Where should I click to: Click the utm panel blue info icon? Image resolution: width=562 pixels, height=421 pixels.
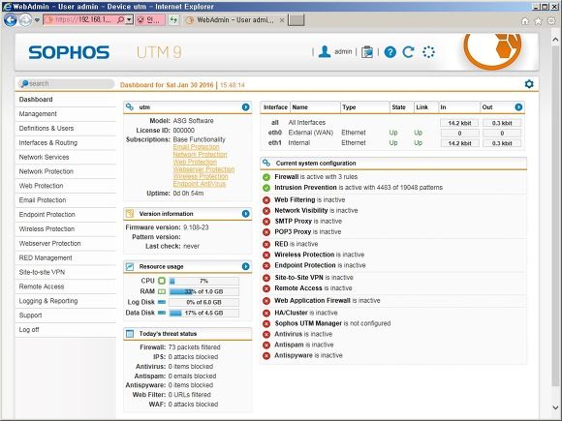click(245, 107)
